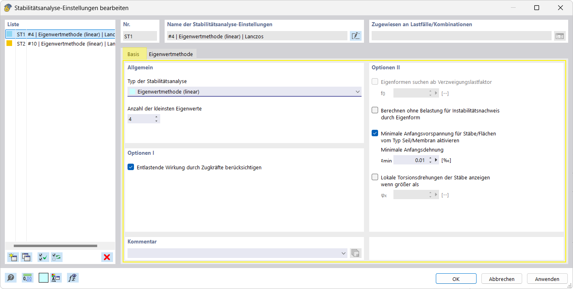Copy the selected stability analysis settings
Image resolution: width=573 pixels, height=289 pixels.
26,257
